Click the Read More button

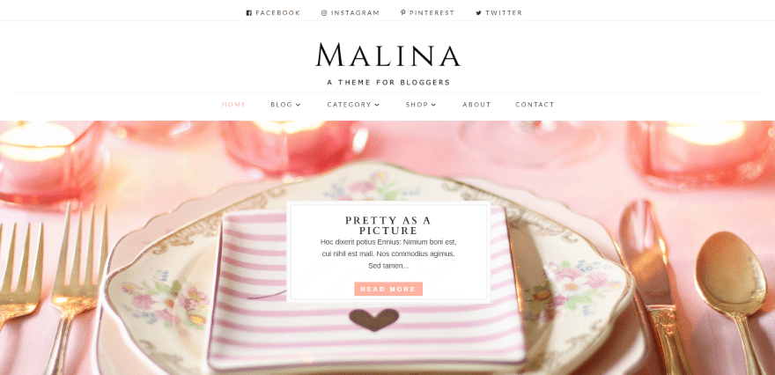point(388,289)
